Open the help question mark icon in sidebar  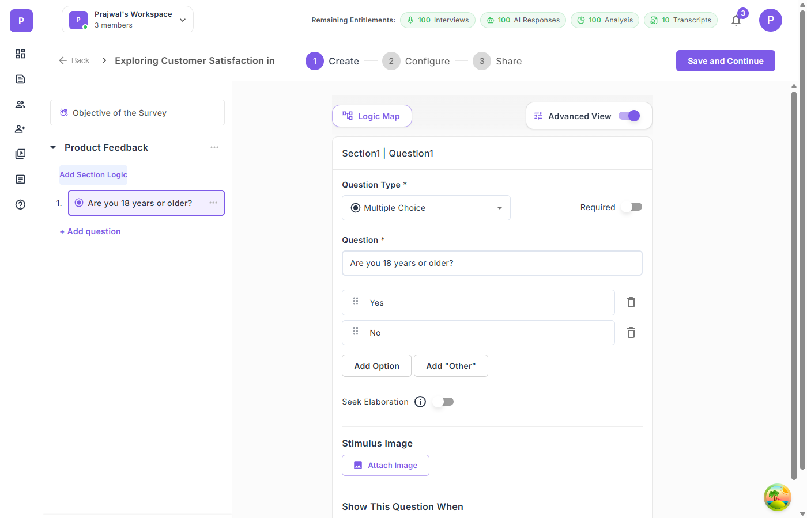[20, 204]
